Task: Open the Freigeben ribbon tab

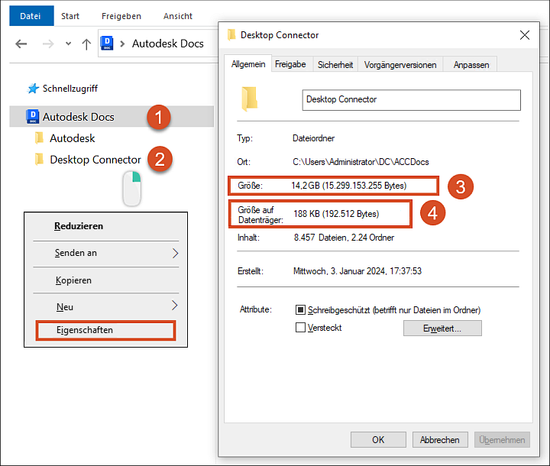Action: coord(121,16)
